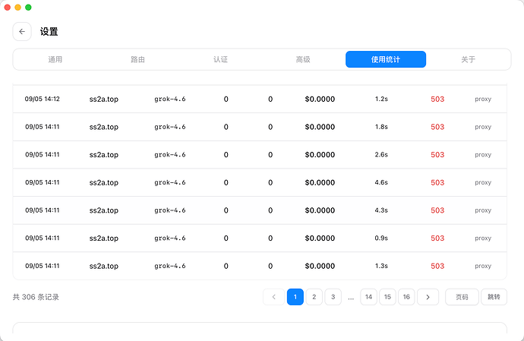Click $0.0000 cost in the 1.2s row
This screenshot has height=341, width=524.
click(x=320, y=99)
